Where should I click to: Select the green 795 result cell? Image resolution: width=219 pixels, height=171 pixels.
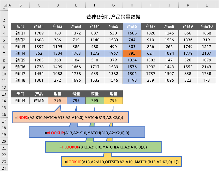(x=95, y=101)
